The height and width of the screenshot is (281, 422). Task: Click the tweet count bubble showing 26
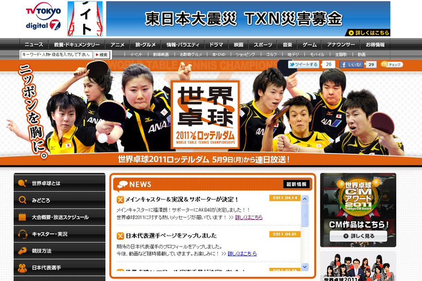328,64
